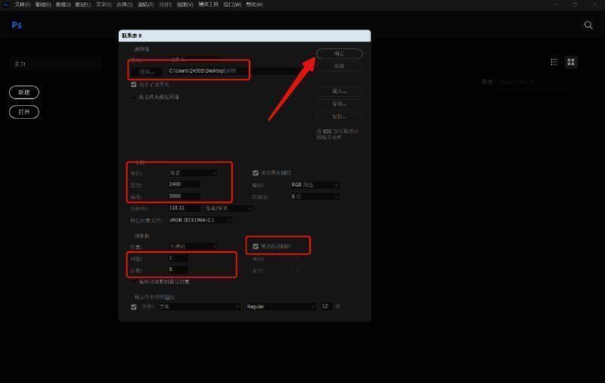Open the search magnifier icon
This screenshot has width=605, height=383.
click(588, 25)
